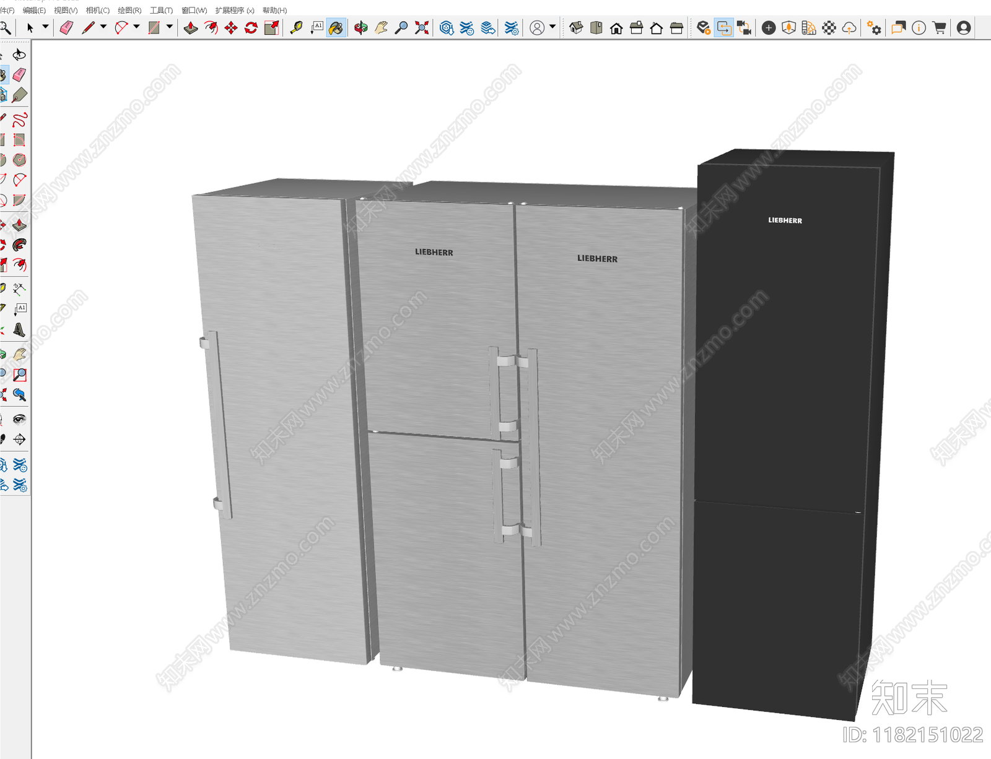
Task: Activate the Look Around eye tool
Action: tap(19, 419)
